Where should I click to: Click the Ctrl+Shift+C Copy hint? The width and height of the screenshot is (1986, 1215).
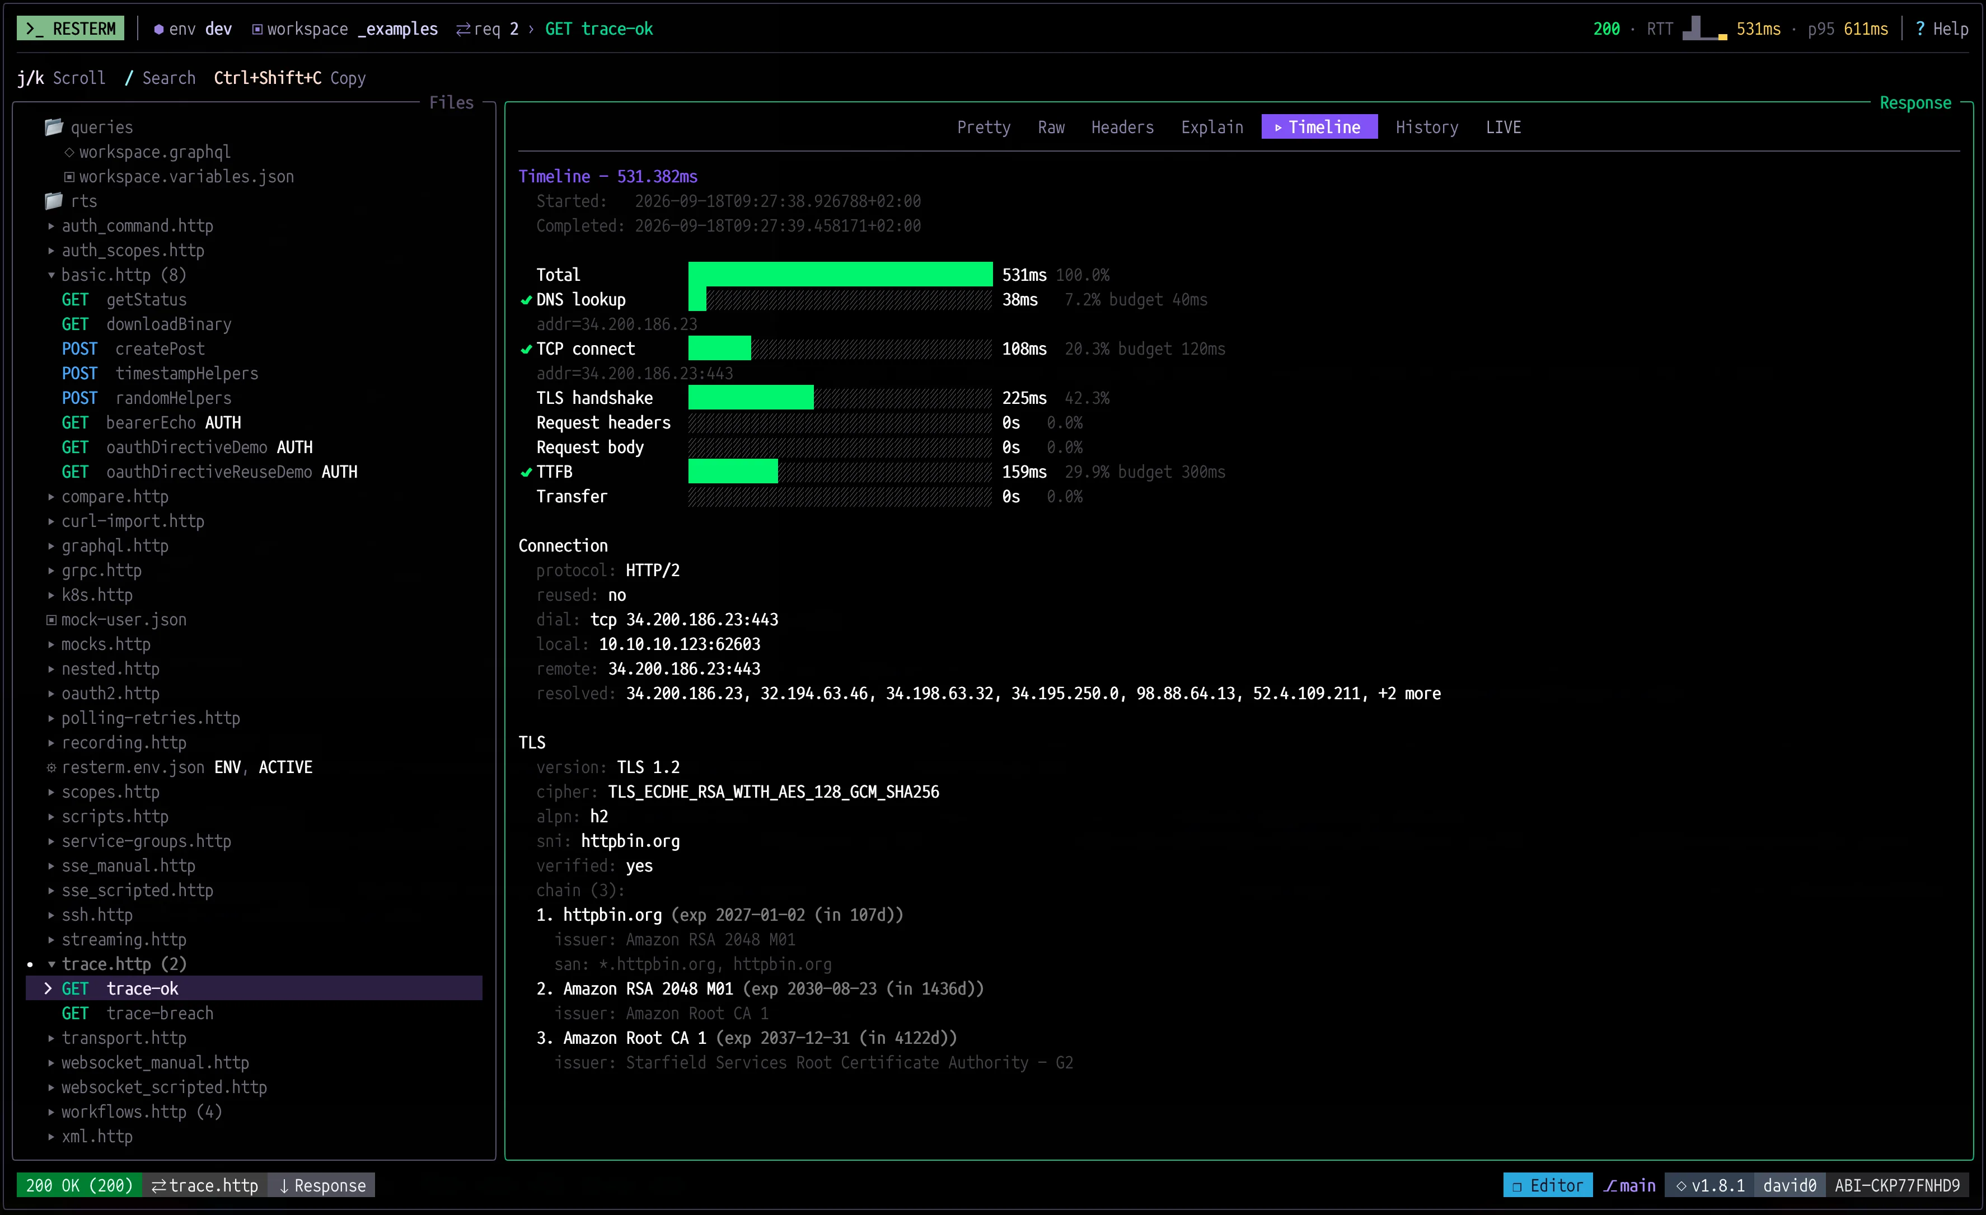click(x=289, y=78)
